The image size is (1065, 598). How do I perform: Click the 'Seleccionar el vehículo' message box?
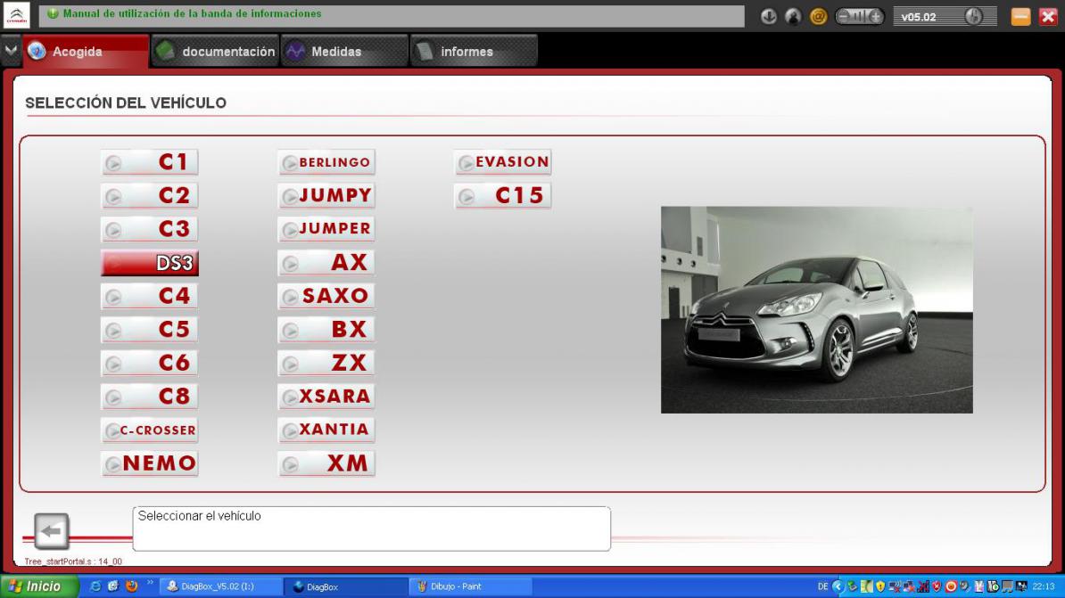coord(372,528)
